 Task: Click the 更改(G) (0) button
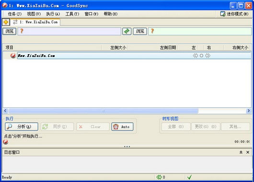click(206, 126)
